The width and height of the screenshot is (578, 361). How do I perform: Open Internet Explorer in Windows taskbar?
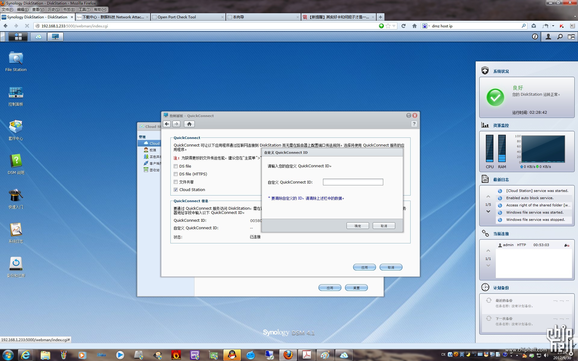26,355
